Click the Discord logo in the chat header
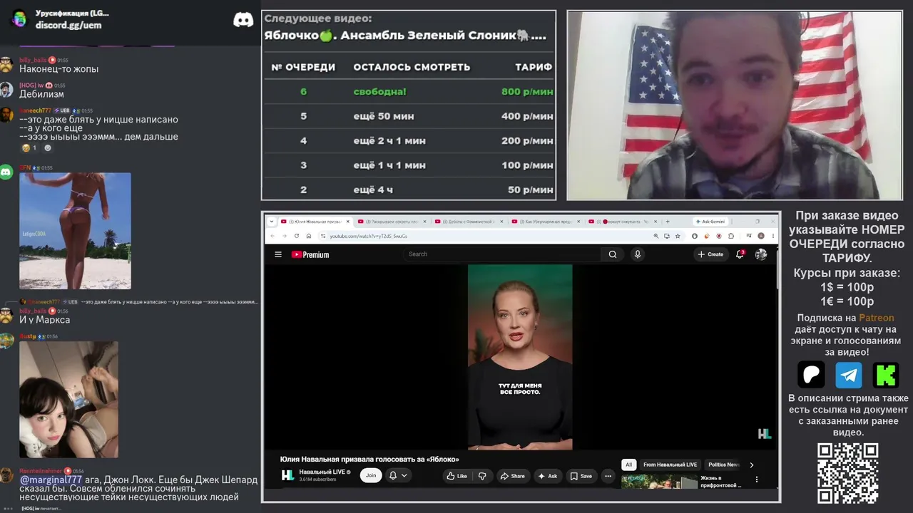This screenshot has width=913, height=513. click(x=243, y=19)
